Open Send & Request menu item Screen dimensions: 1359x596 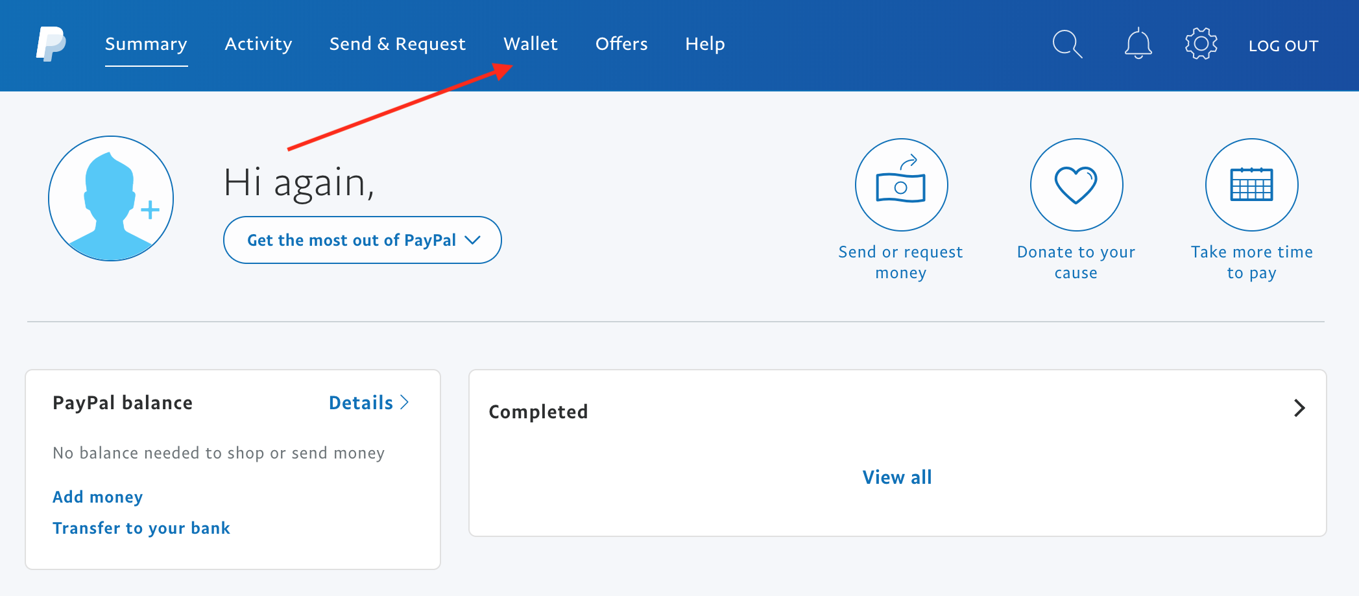pyautogui.click(x=397, y=44)
